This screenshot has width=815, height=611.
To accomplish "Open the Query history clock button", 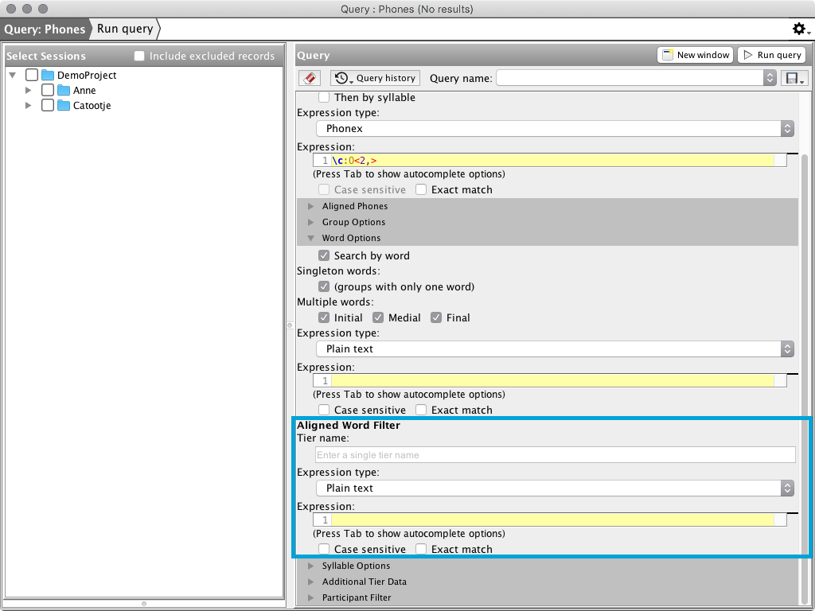I will 376,78.
